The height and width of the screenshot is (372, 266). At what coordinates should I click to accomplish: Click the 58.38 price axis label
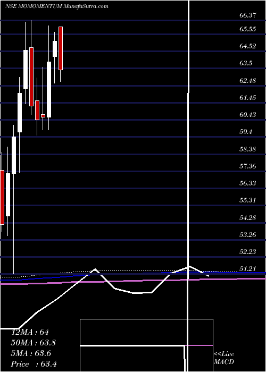(x=248, y=149)
